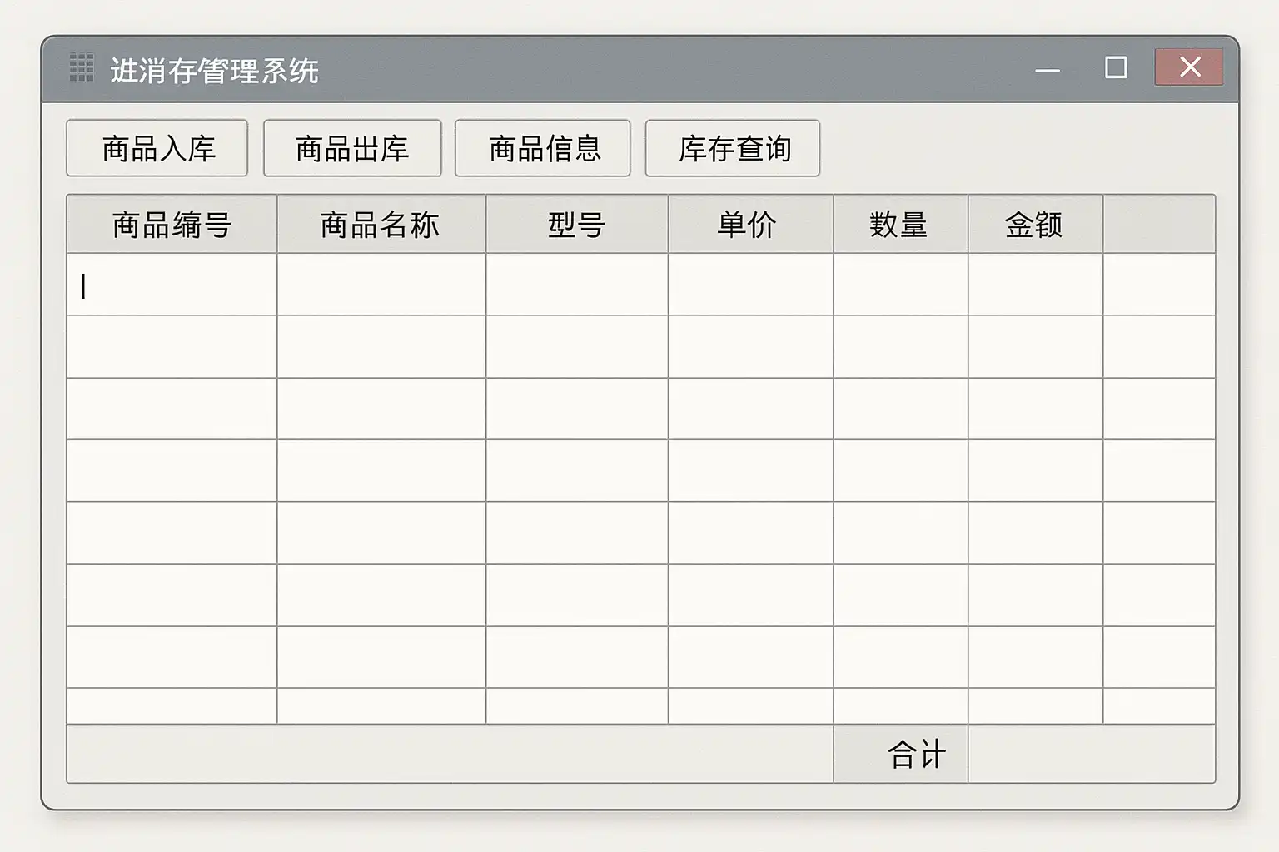1279x852 pixels.
Task: Sort by the 商品编号 column header
Action: pos(172,225)
